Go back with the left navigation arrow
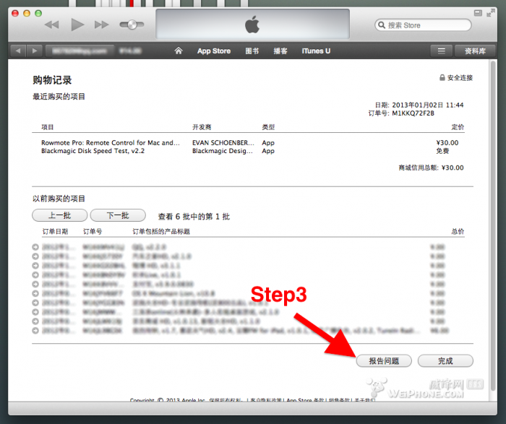This screenshot has height=424, width=506. pos(18,51)
